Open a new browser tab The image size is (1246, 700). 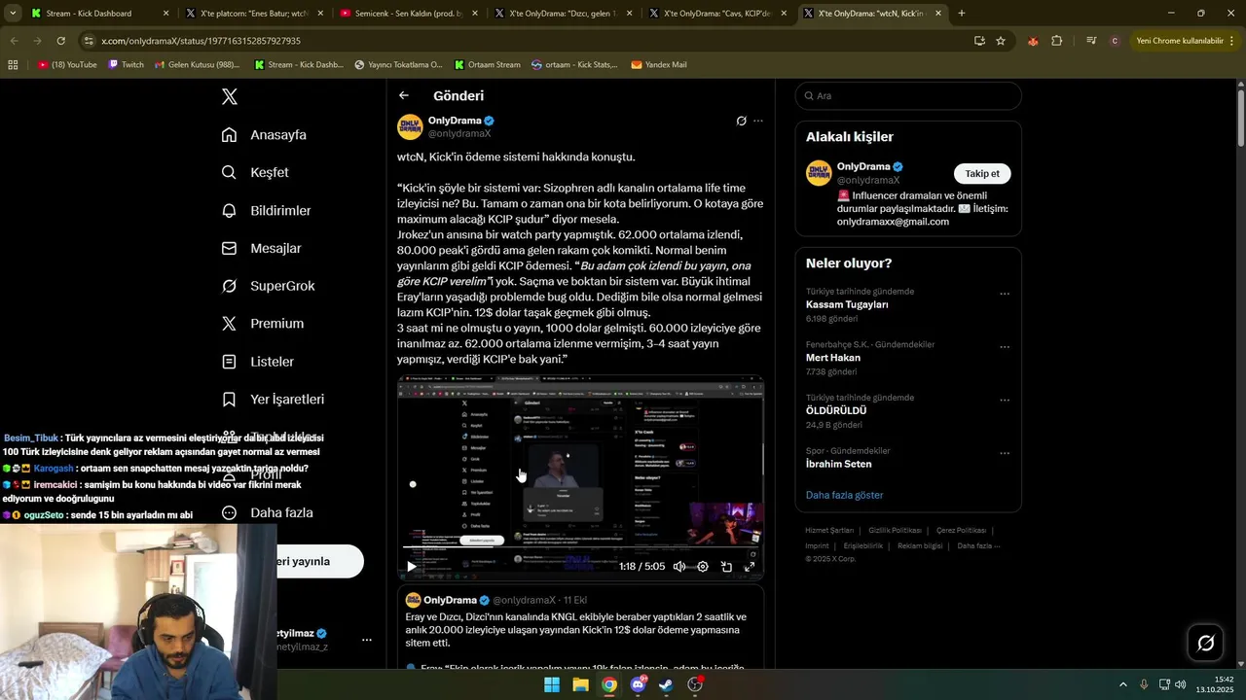(x=962, y=14)
